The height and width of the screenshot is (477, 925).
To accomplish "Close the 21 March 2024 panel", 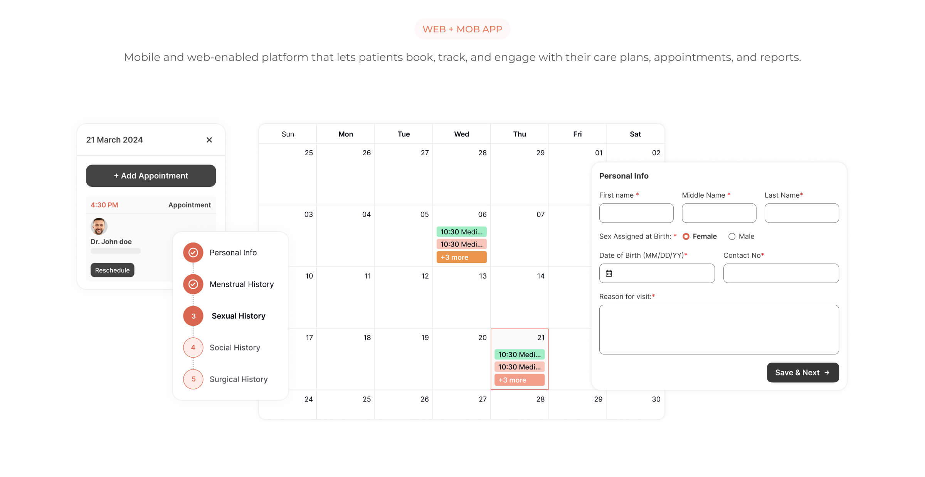I will [x=209, y=140].
